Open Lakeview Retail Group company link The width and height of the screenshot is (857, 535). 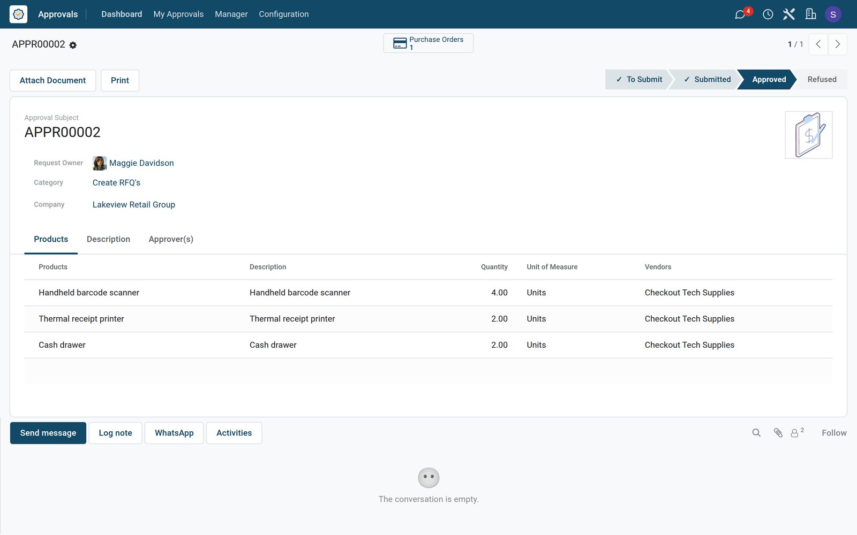click(134, 205)
